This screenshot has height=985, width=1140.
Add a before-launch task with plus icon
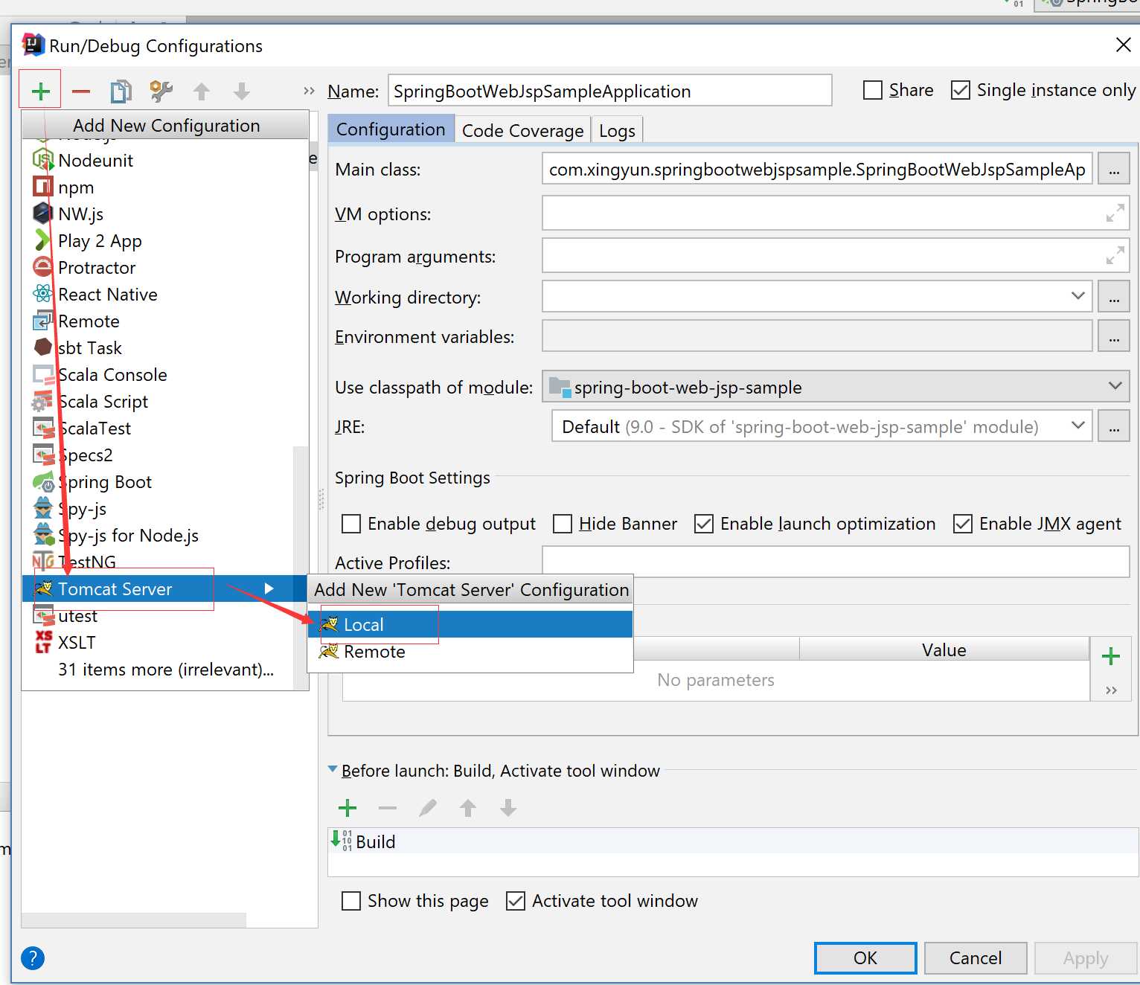[x=348, y=808]
